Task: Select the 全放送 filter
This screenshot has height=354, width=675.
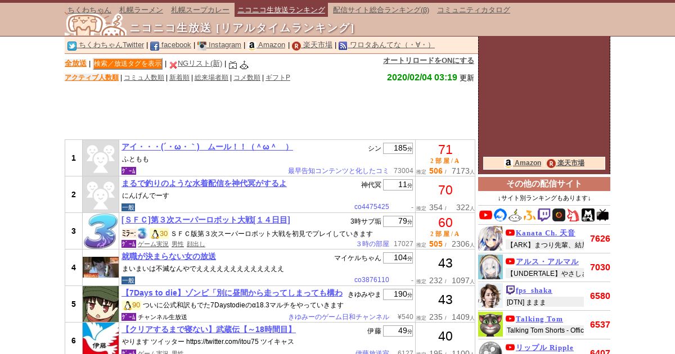Action: coord(75,63)
